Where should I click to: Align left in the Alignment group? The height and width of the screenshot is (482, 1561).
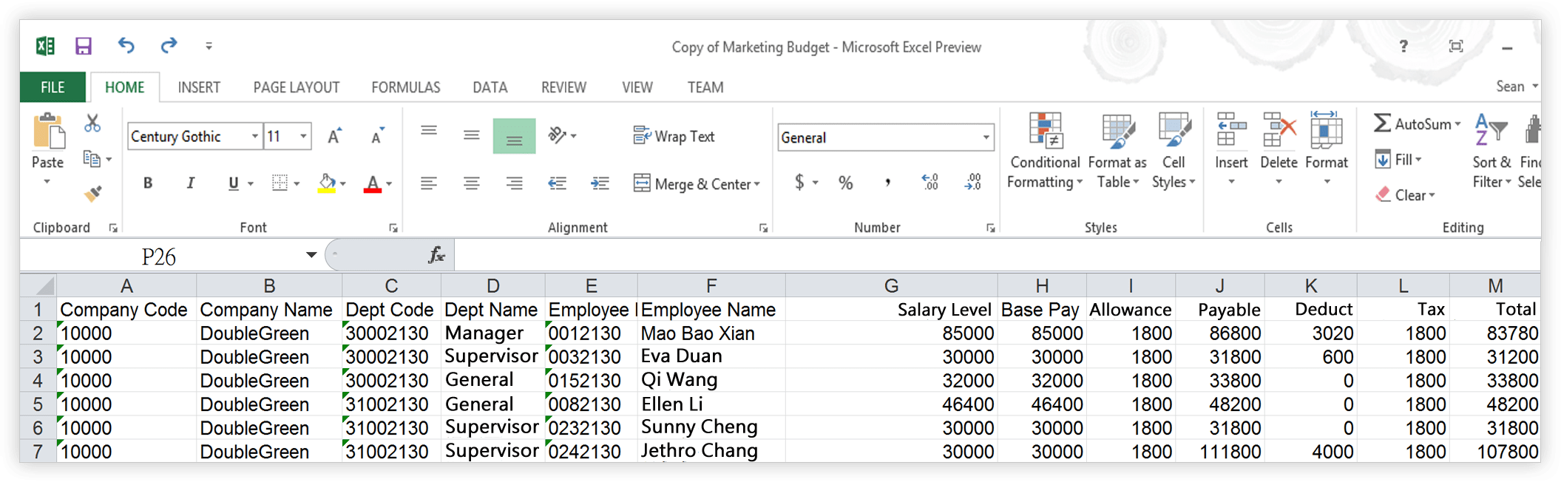click(428, 183)
